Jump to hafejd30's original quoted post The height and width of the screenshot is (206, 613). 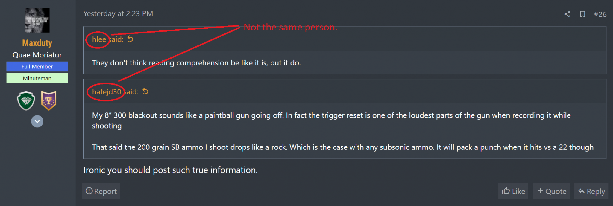pyautogui.click(x=145, y=91)
